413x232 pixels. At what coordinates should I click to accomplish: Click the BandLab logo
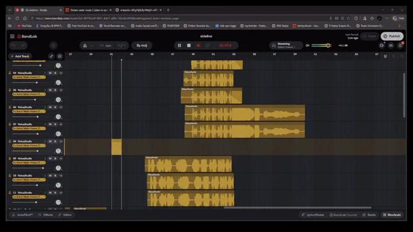pos(27,36)
